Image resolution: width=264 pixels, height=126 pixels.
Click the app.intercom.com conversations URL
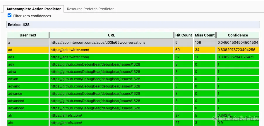(112, 43)
